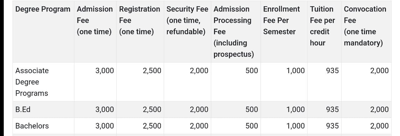400x136 pixels.
Task: Select the Convocation Fee column header
Action: [365, 26]
